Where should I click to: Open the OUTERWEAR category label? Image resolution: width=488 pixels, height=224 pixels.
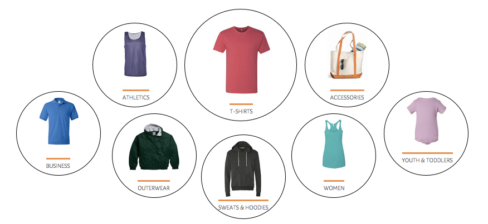[154, 188]
